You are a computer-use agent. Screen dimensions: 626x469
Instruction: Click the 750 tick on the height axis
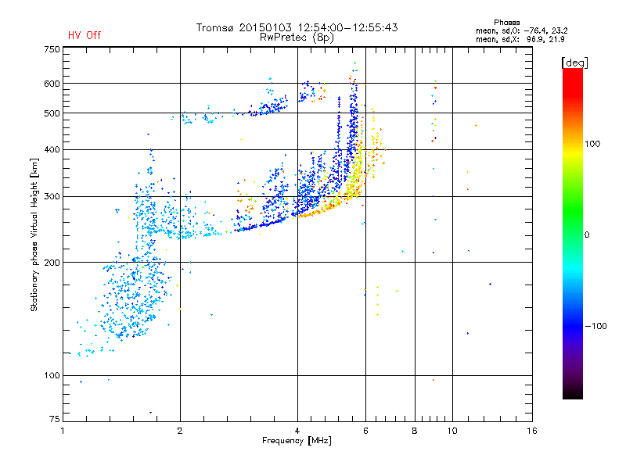click(52, 49)
